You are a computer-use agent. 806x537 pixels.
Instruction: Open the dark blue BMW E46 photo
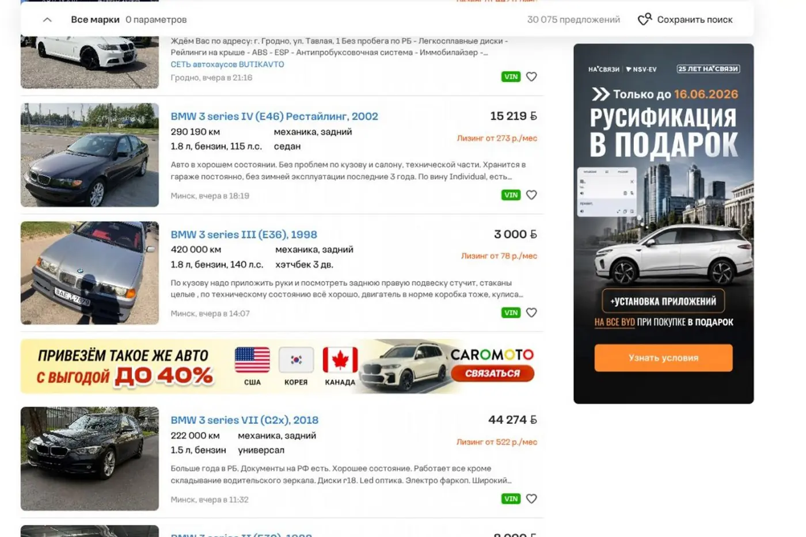90,155
